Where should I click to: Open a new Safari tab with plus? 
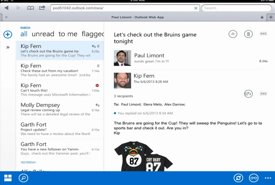click(271, 17)
